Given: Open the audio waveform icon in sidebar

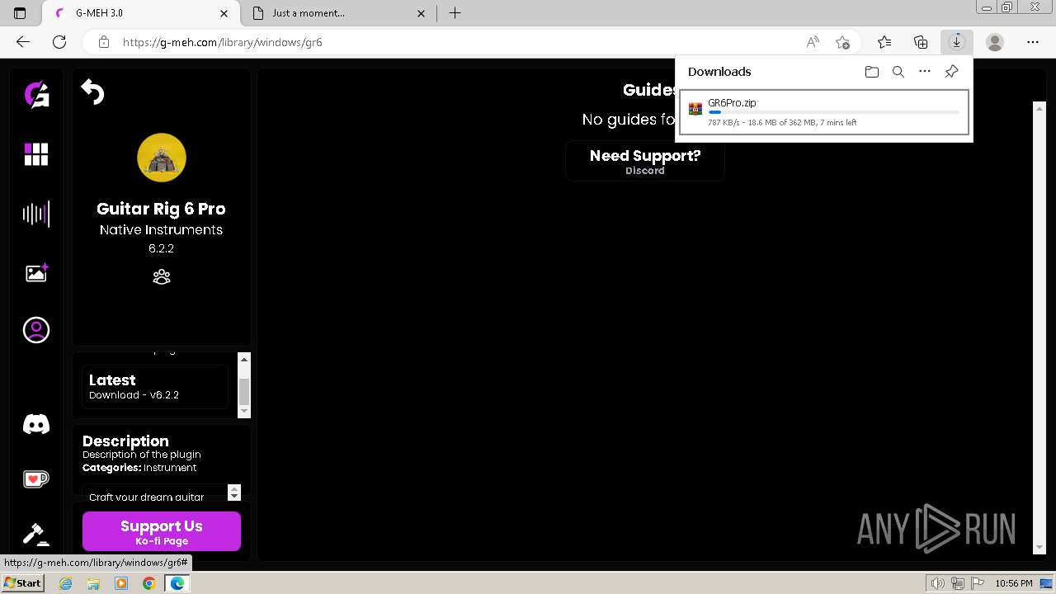Looking at the screenshot, I should click(36, 214).
